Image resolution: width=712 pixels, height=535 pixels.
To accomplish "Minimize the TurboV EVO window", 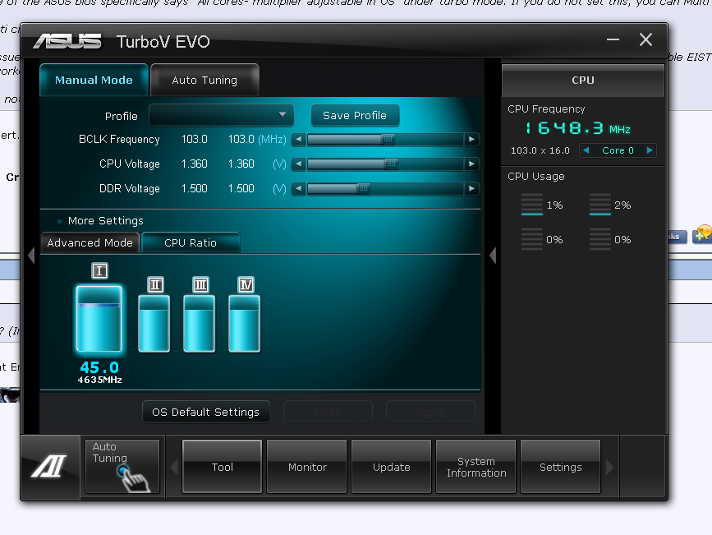I will point(613,40).
